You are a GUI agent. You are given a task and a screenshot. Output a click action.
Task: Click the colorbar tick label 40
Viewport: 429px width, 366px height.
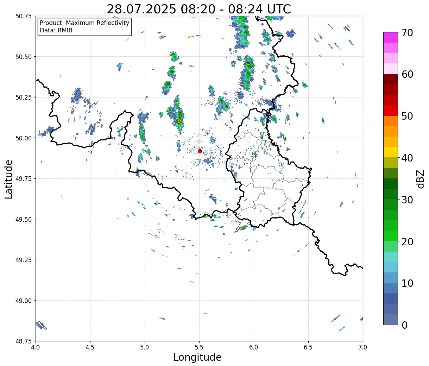coord(407,158)
